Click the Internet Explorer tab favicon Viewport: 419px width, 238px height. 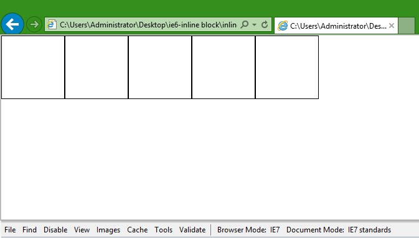tap(283, 26)
